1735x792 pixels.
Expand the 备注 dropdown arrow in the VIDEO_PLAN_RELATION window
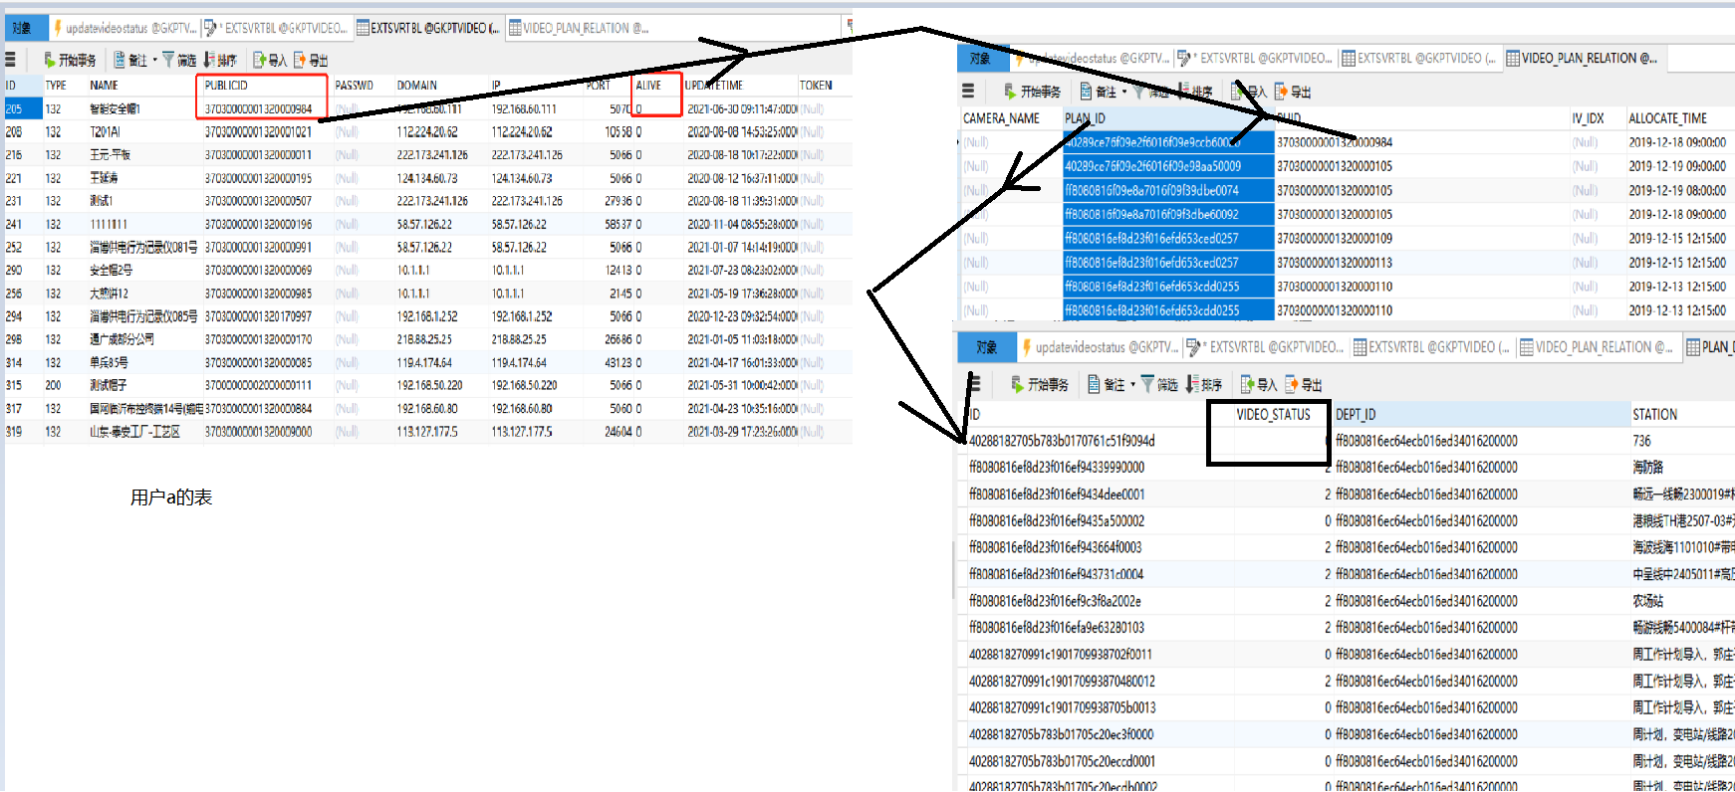tap(1124, 92)
